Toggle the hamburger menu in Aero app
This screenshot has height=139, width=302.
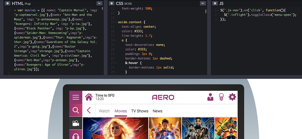76,97
